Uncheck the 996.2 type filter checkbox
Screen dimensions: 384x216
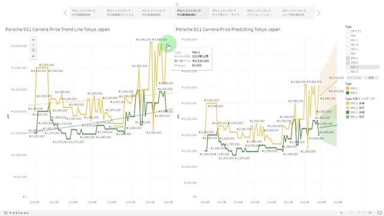(x=348, y=62)
